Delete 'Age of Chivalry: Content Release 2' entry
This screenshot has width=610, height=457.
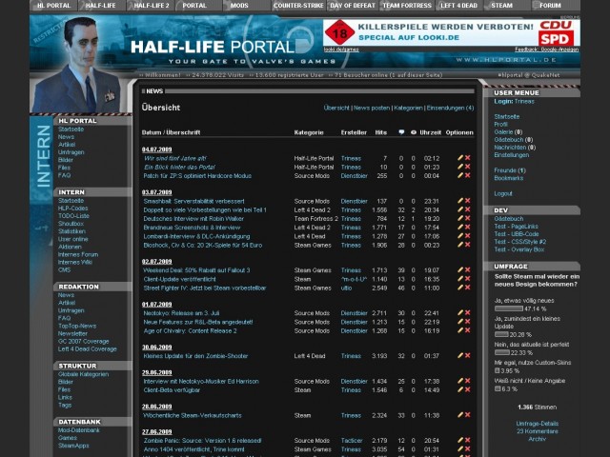click(x=468, y=330)
